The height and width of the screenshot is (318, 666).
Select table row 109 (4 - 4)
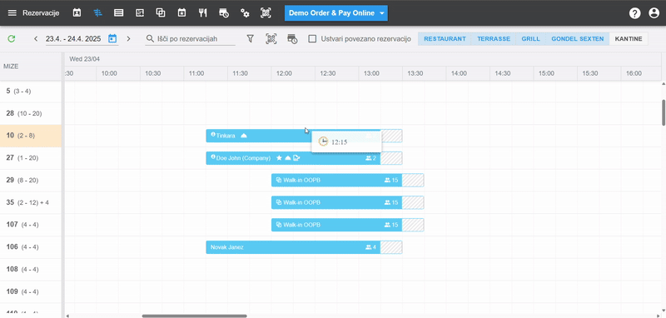tap(31, 291)
